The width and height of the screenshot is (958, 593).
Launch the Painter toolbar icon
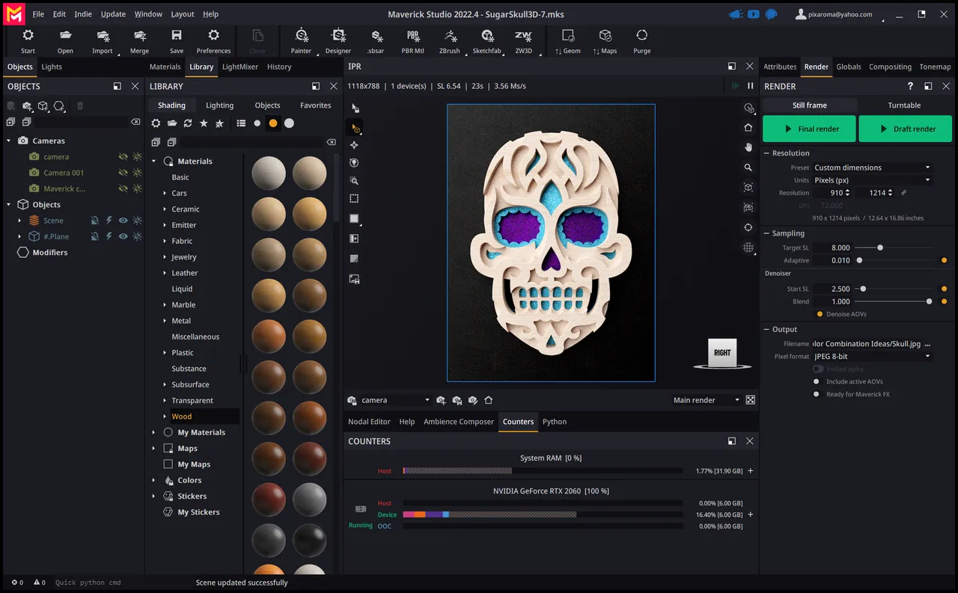[x=301, y=41]
